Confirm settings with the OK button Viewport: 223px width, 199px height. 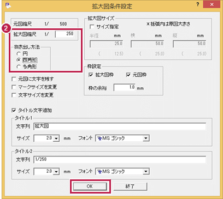tap(90, 186)
